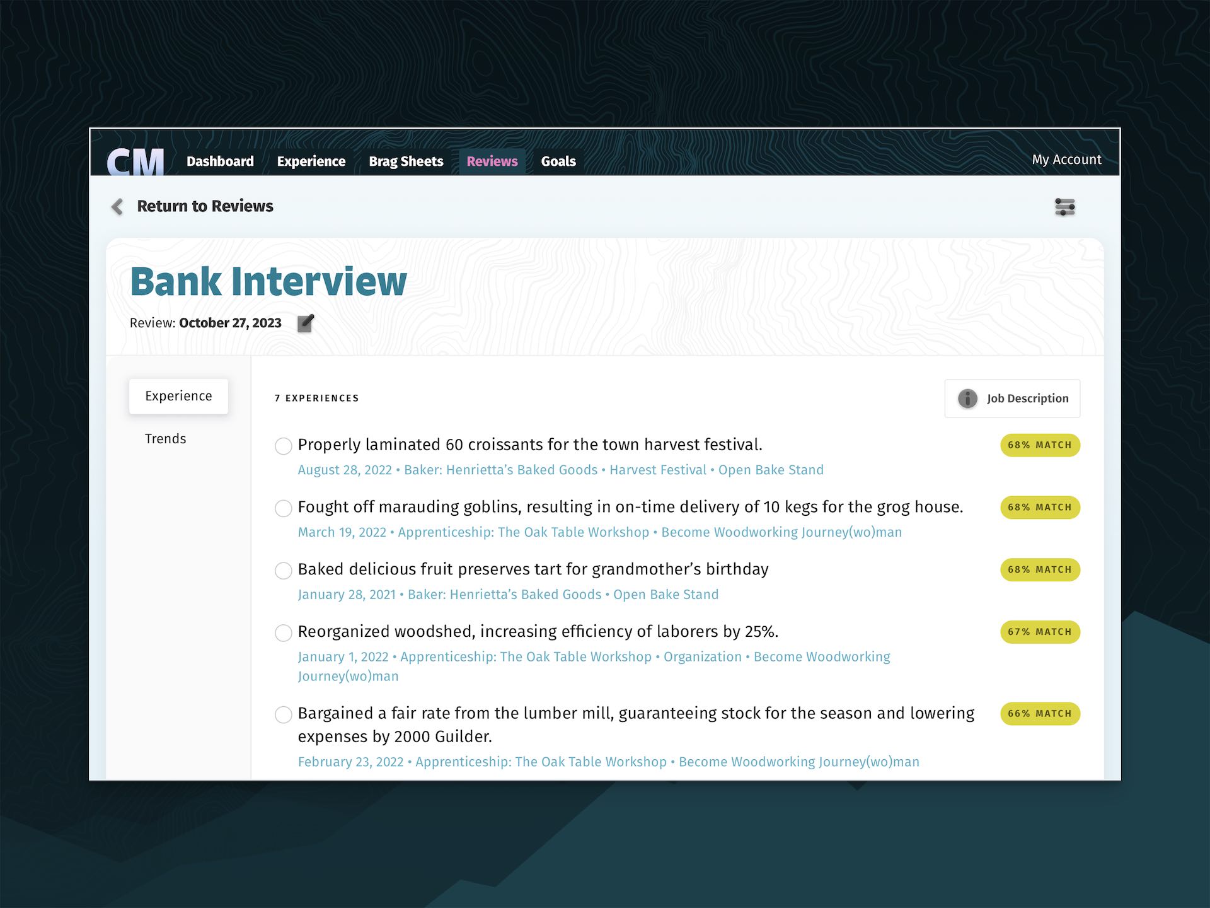Click the edit pencil icon beside review date
Viewport: 1210px width, 908px height.
pos(306,323)
